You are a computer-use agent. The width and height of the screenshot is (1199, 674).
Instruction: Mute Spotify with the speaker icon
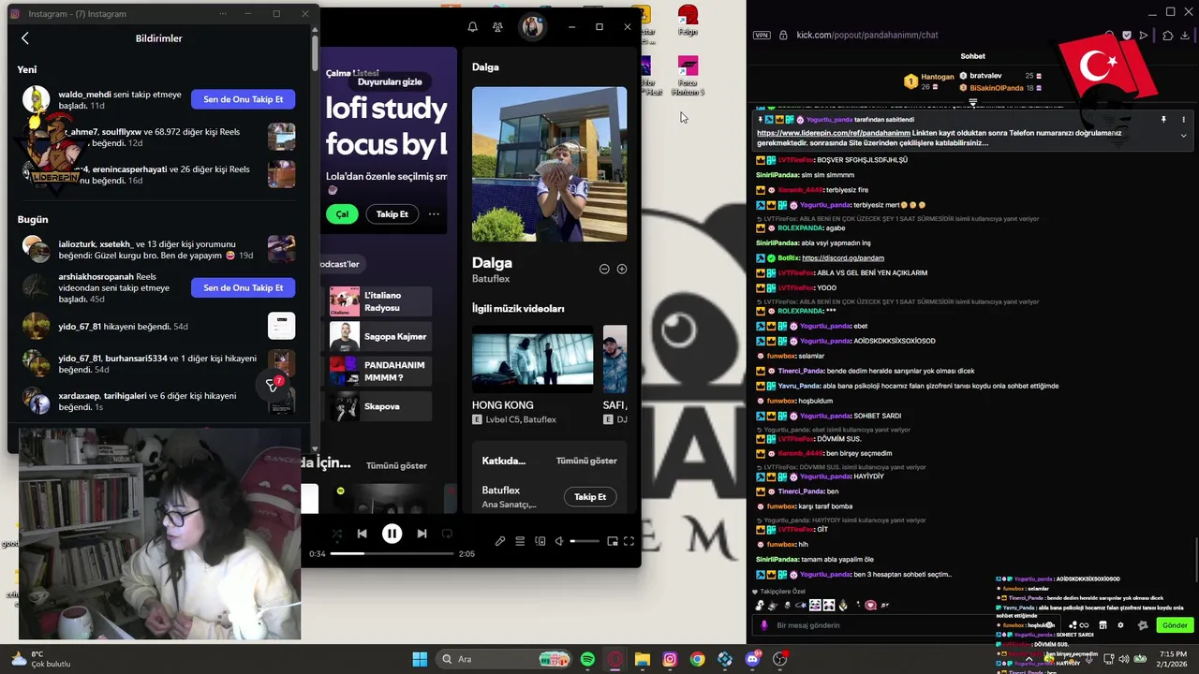click(x=559, y=541)
